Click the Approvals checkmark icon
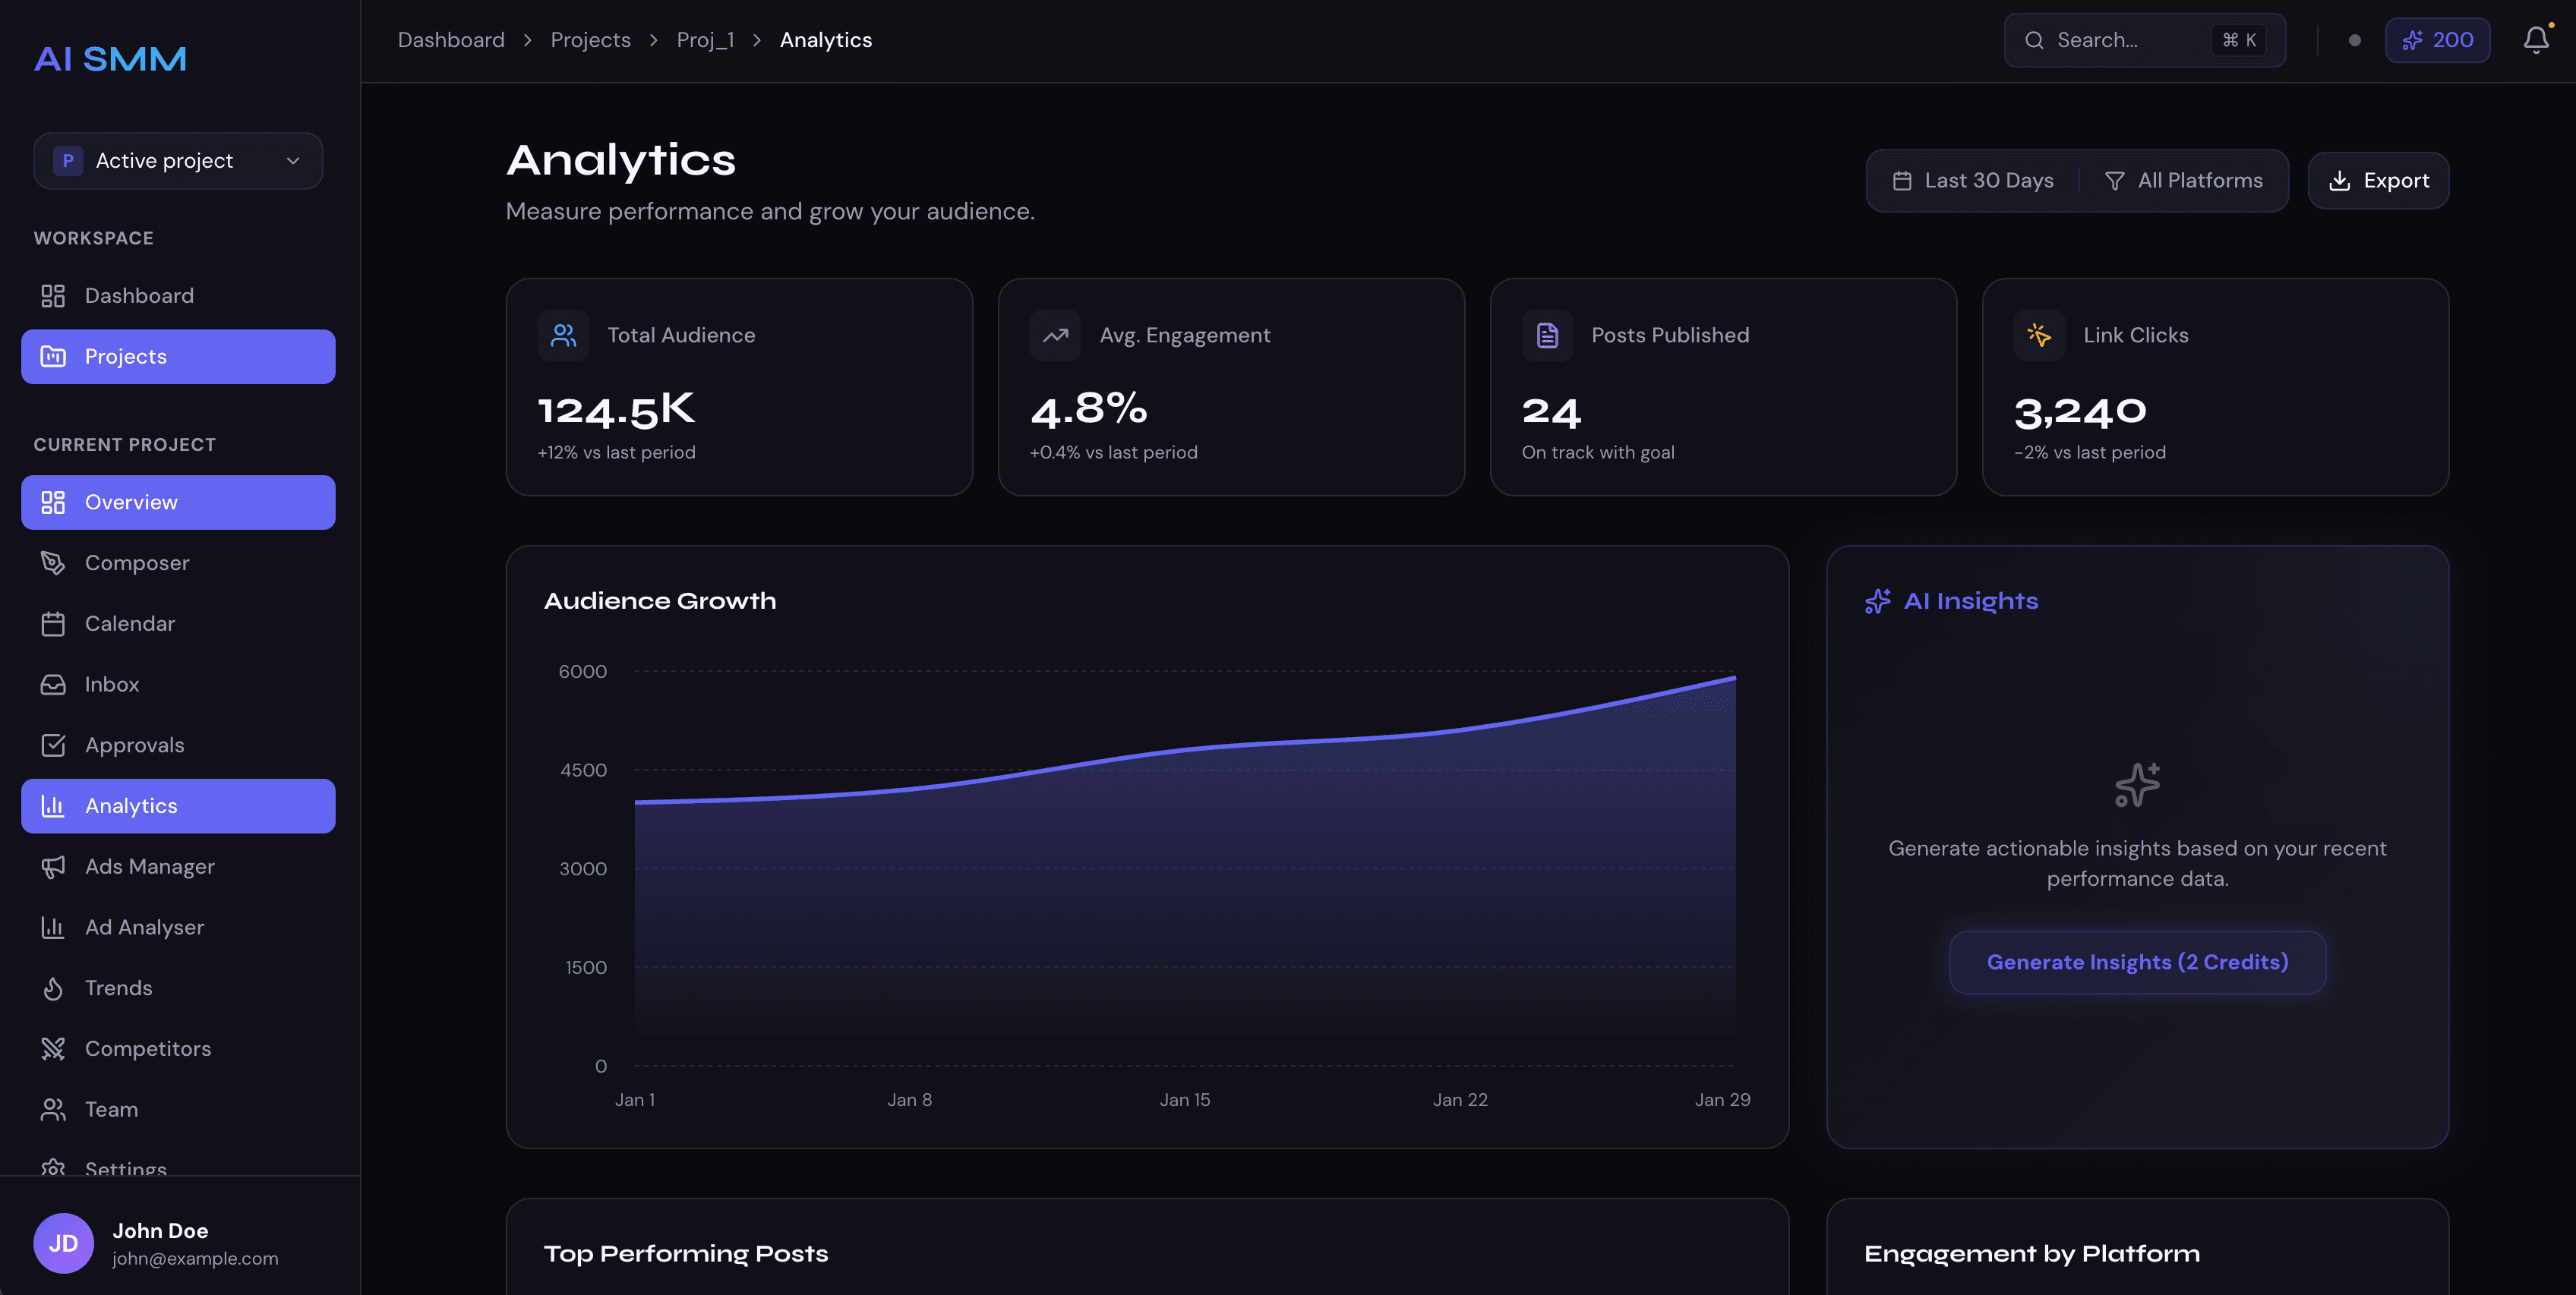Image resolution: width=2576 pixels, height=1295 pixels. coord(53,745)
